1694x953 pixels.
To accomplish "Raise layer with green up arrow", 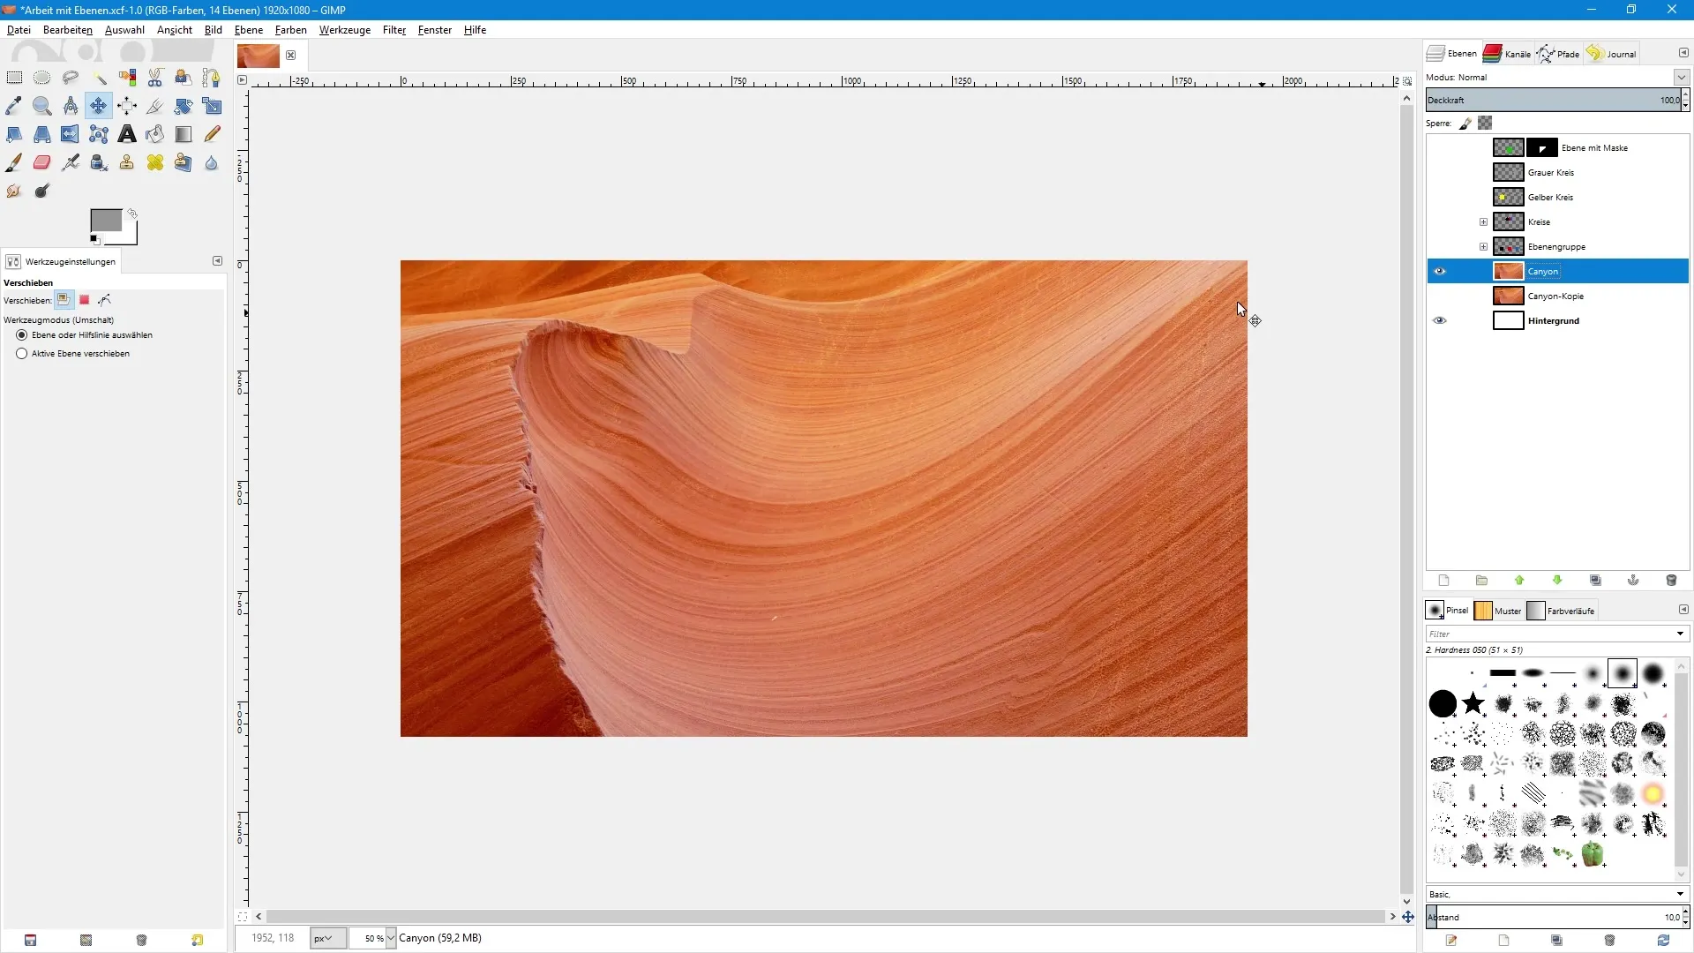I will pyautogui.click(x=1519, y=581).
